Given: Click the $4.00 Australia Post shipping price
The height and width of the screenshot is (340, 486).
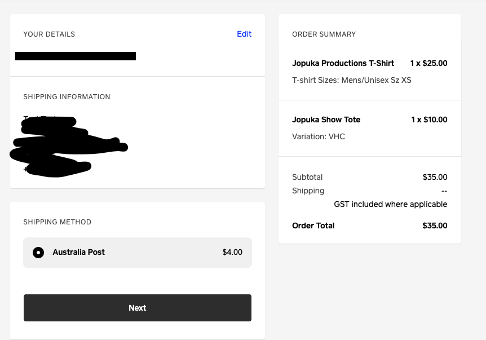Looking at the screenshot, I should click(232, 252).
